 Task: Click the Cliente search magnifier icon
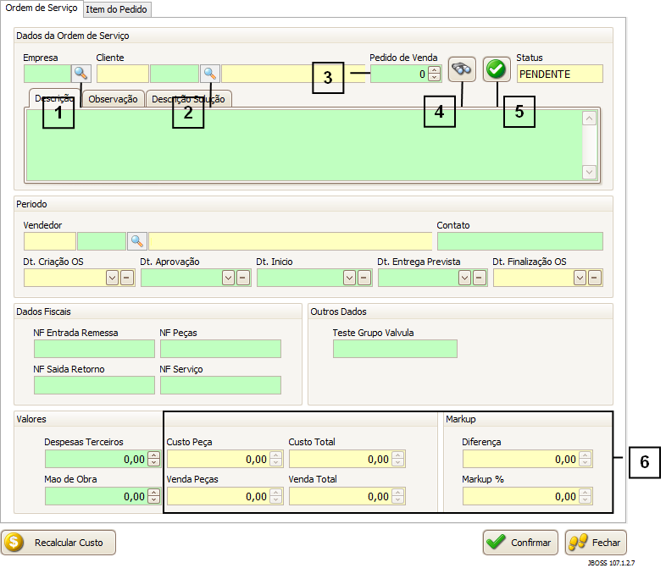click(209, 74)
